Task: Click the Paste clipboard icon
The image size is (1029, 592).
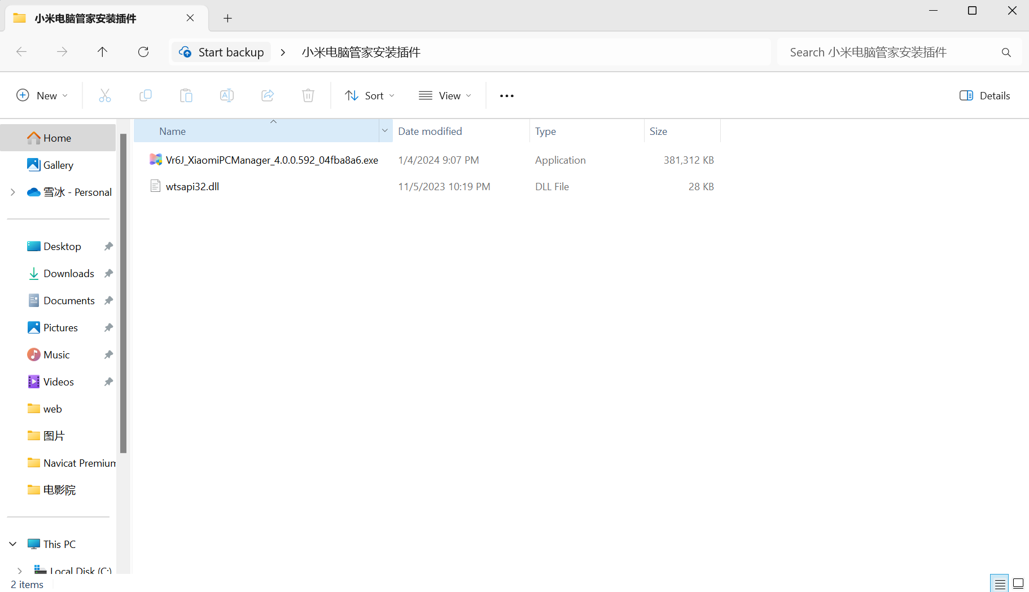Action: click(186, 95)
